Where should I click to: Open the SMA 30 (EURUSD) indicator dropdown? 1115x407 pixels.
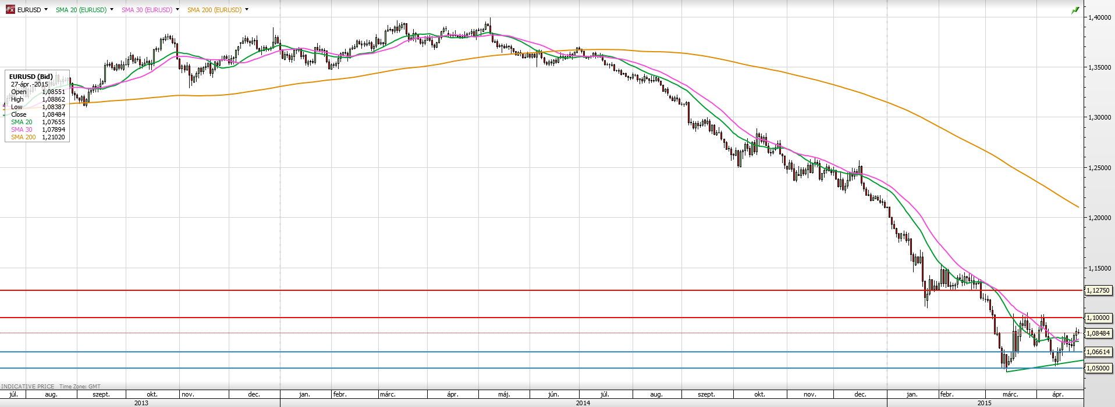(x=177, y=9)
